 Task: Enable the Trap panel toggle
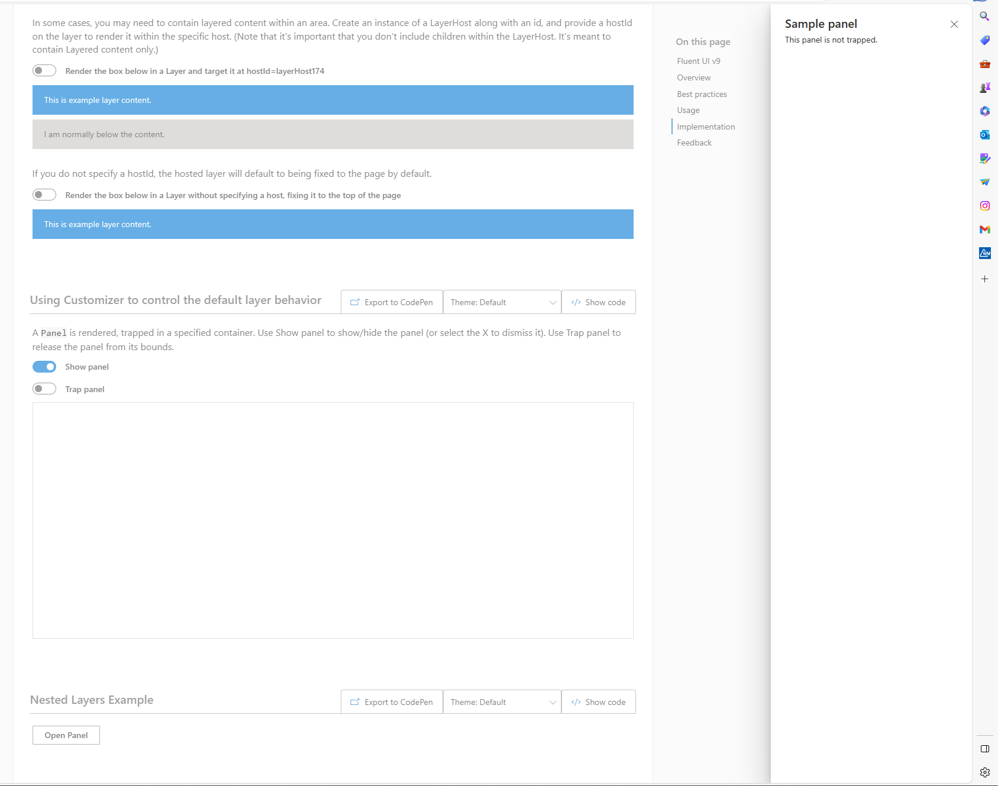pos(44,389)
